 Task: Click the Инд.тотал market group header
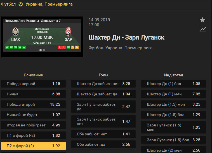[174, 75]
